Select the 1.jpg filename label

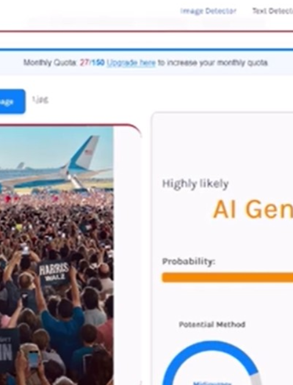point(40,100)
